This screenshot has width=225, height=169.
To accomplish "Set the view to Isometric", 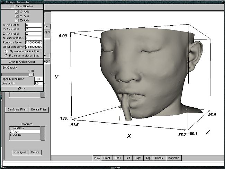I will [173, 158].
